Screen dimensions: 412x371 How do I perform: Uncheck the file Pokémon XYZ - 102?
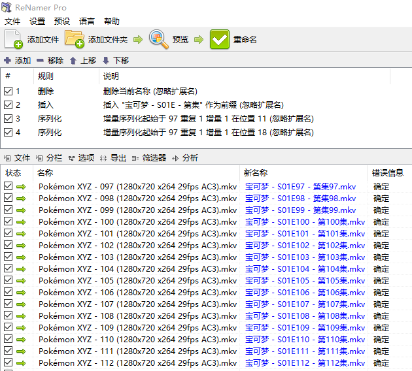tap(8, 245)
